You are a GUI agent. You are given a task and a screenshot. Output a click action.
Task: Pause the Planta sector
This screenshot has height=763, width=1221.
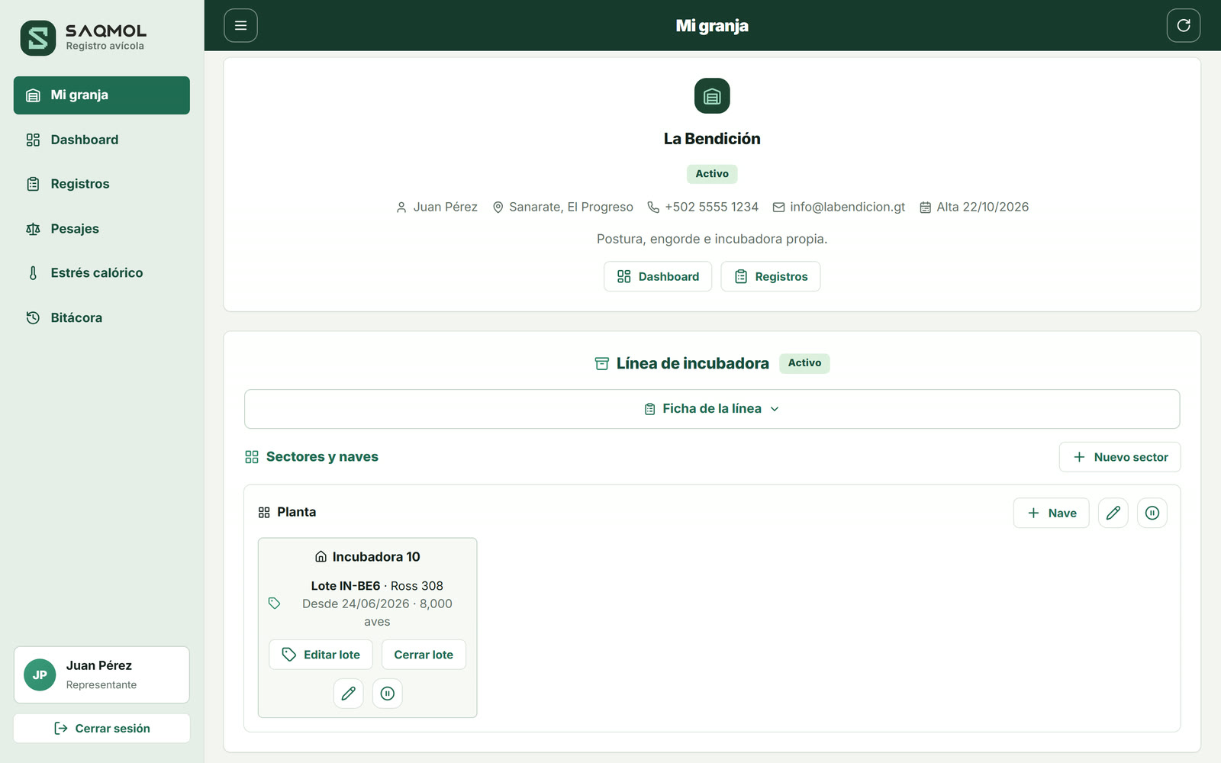[1152, 513]
